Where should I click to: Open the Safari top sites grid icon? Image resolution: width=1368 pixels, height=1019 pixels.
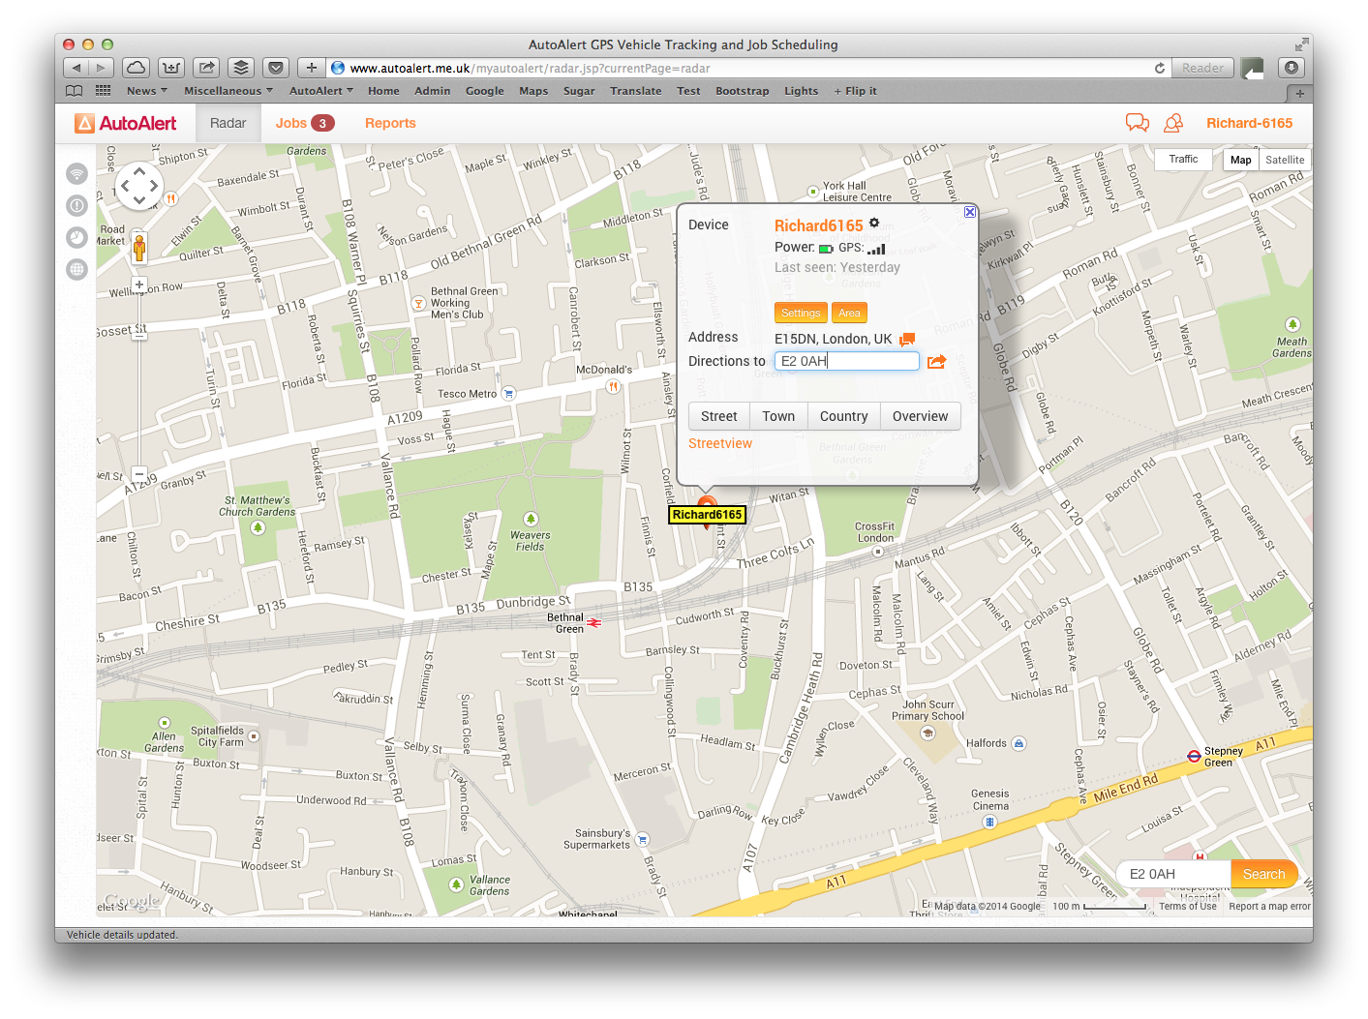point(103,91)
